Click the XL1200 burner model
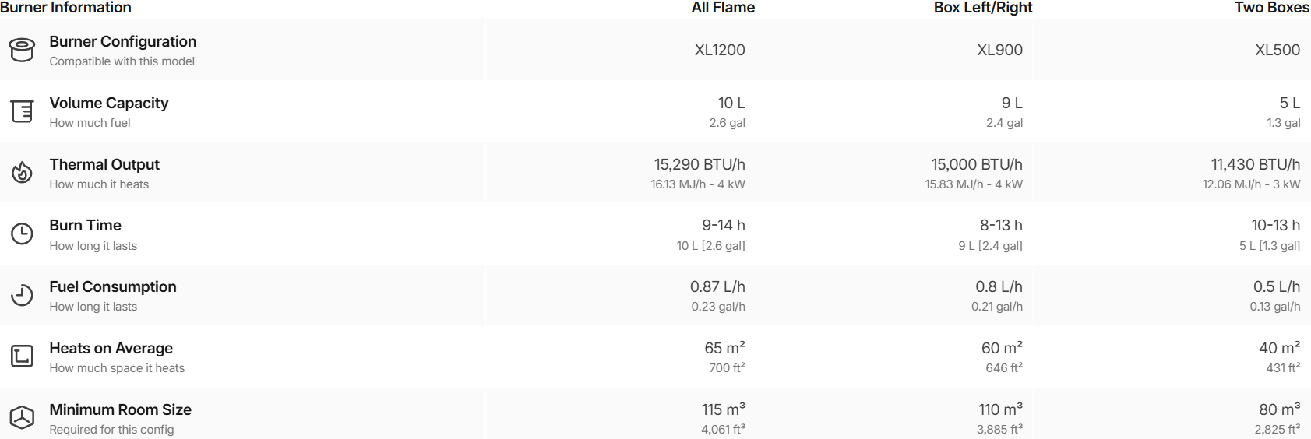1311x439 pixels. click(x=720, y=50)
